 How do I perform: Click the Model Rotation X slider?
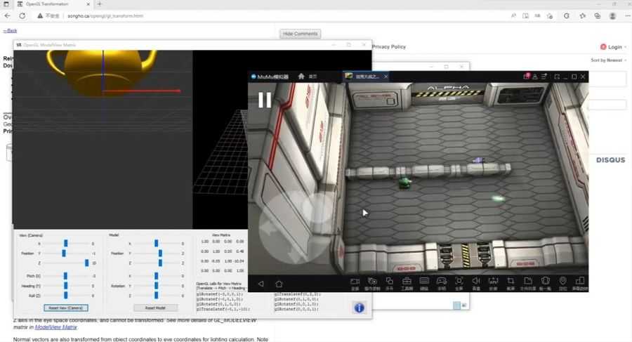(157, 276)
